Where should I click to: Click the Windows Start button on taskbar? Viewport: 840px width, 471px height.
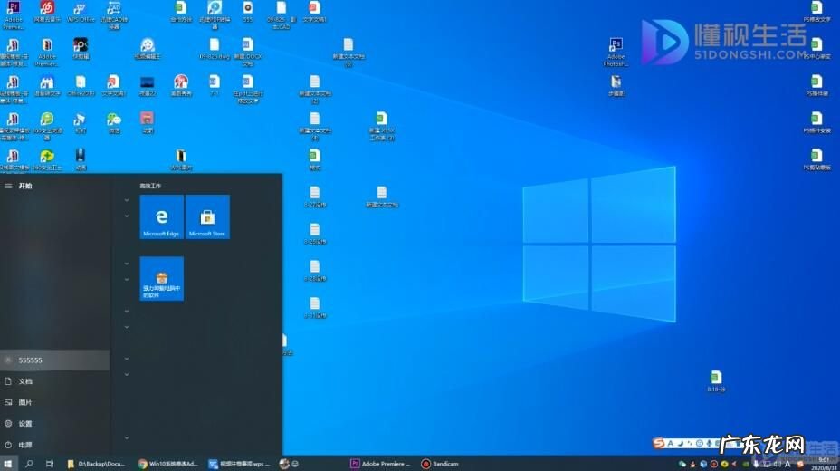point(8,464)
